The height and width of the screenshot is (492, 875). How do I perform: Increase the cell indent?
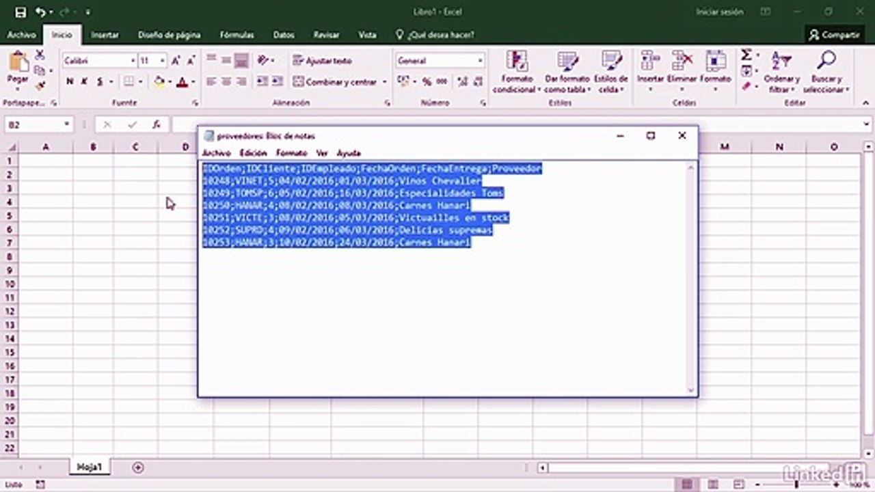click(278, 81)
